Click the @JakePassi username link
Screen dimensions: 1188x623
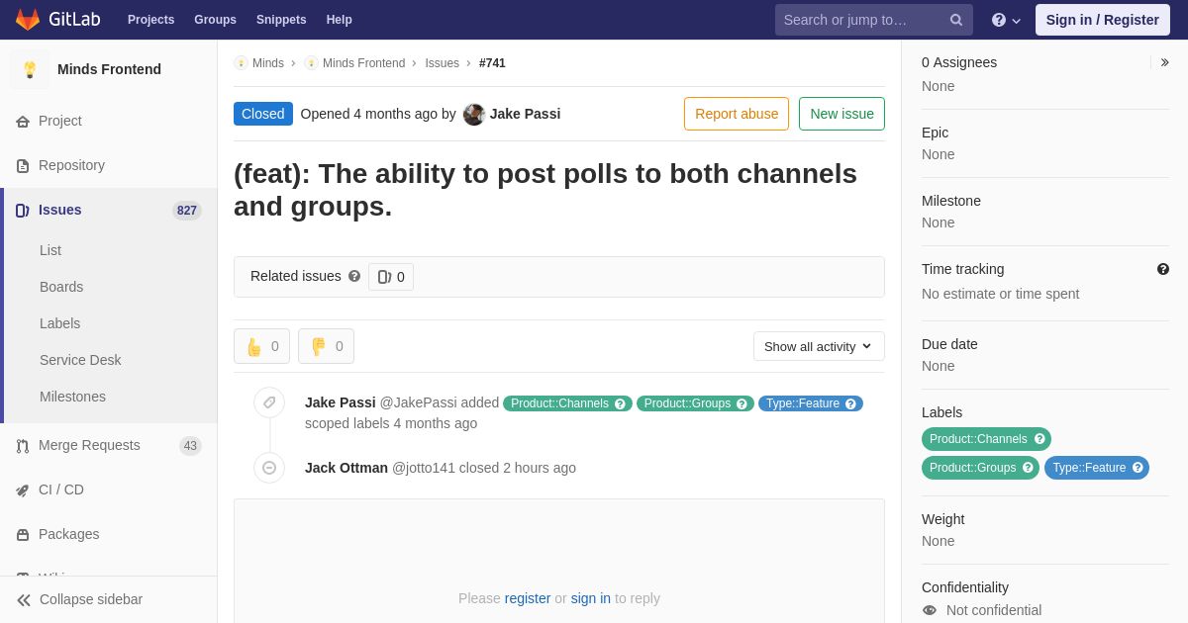click(419, 402)
